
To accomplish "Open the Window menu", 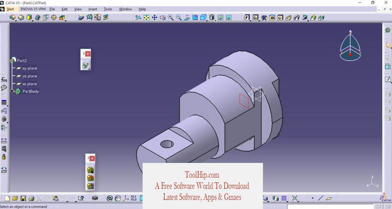I will [125, 9].
